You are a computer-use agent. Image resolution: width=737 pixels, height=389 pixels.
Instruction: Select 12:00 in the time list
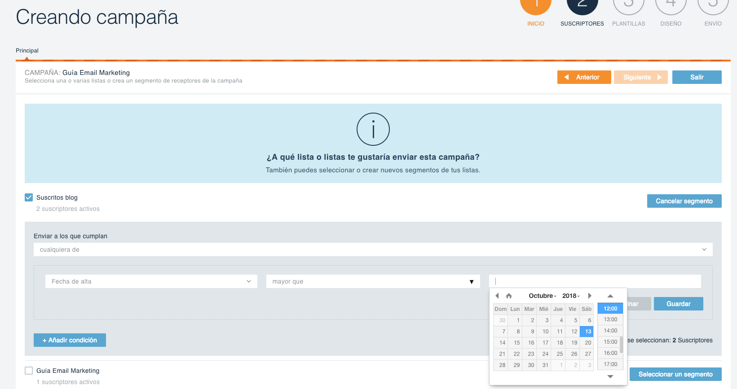pos(610,308)
